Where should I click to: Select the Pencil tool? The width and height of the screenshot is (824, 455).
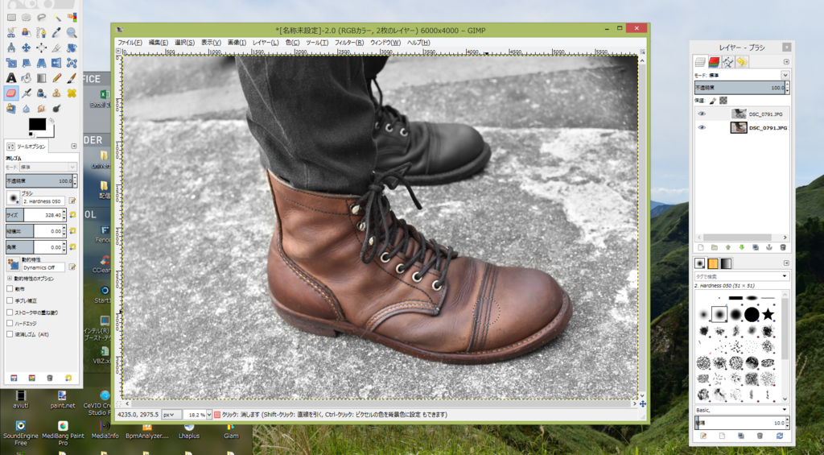click(57, 78)
